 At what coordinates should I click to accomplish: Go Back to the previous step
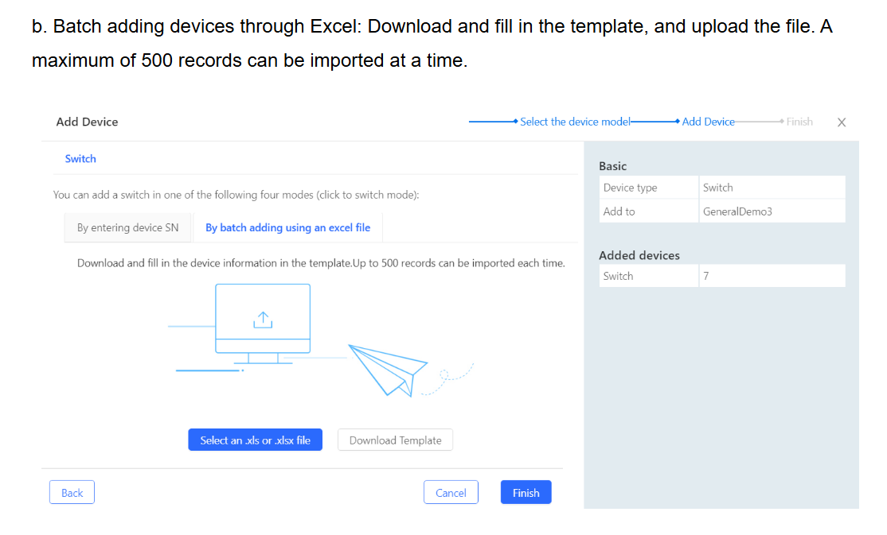tap(72, 493)
